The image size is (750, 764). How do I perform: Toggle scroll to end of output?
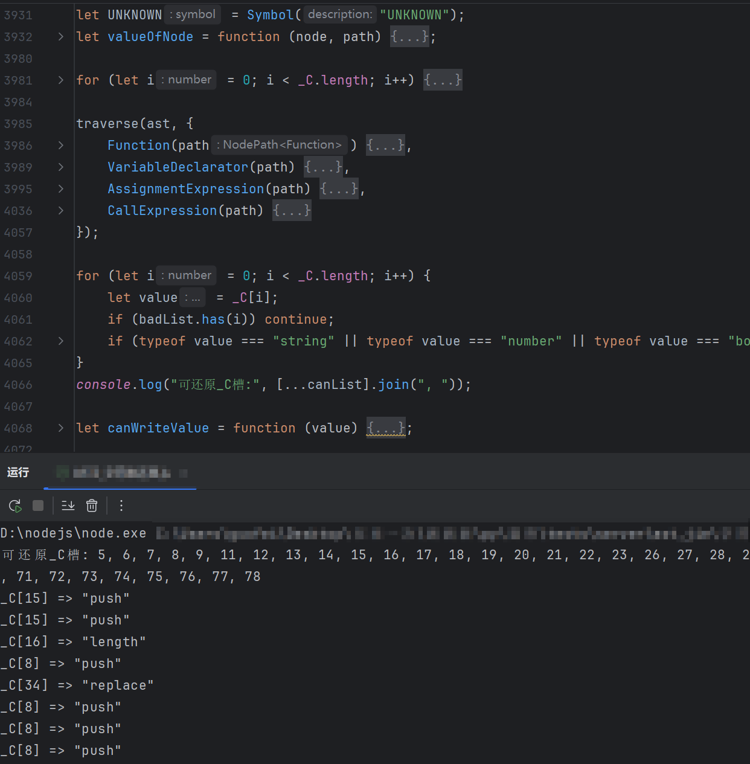point(68,506)
